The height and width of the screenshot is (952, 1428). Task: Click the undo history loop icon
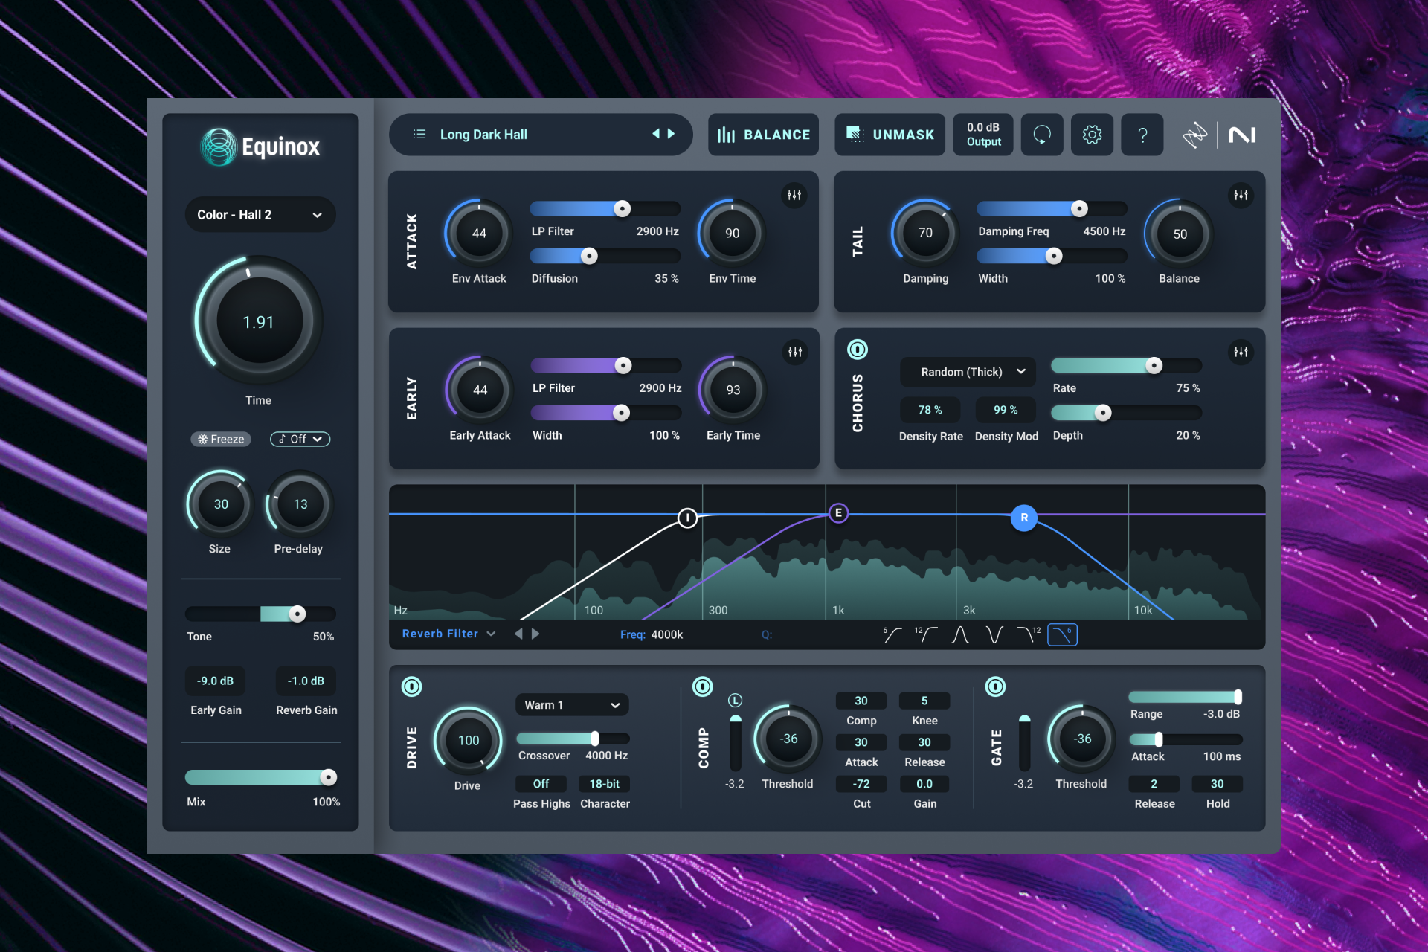pyautogui.click(x=1042, y=135)
